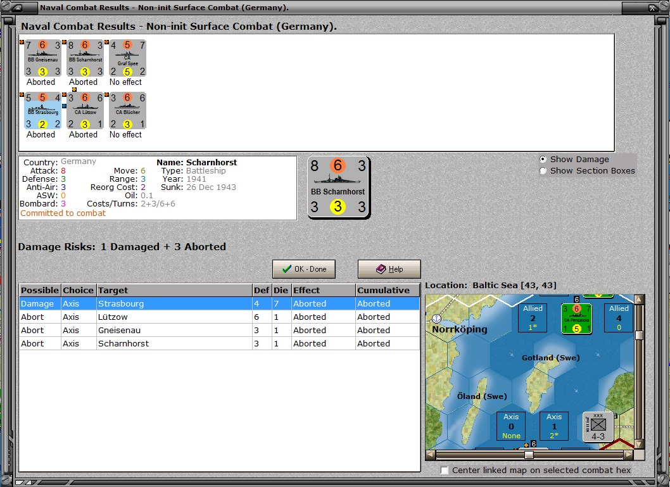Choose the Show Damage radio option

pyautogui.click(x=543, y=160)
